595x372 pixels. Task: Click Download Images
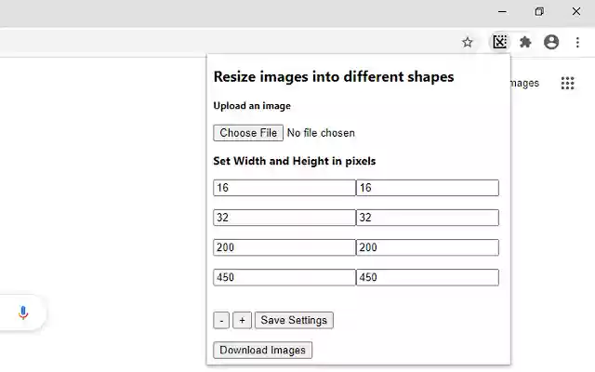(262, 350)
